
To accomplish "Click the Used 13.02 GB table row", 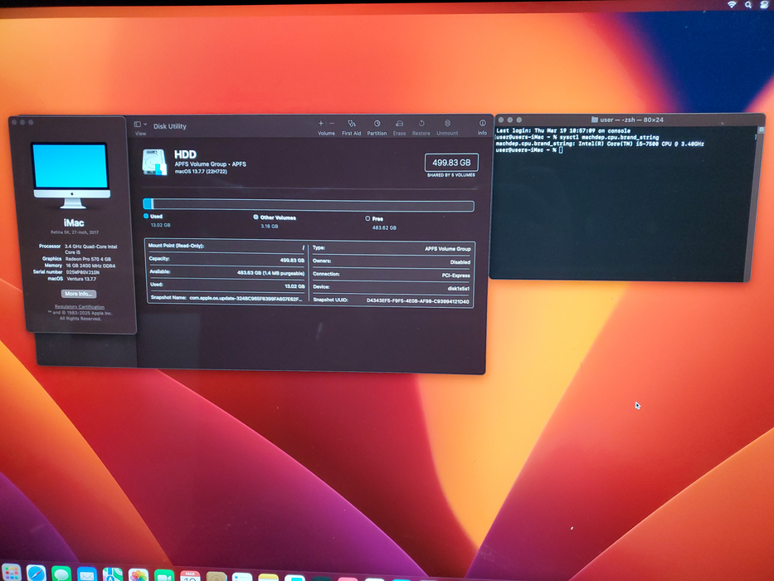I will point(226,285).
